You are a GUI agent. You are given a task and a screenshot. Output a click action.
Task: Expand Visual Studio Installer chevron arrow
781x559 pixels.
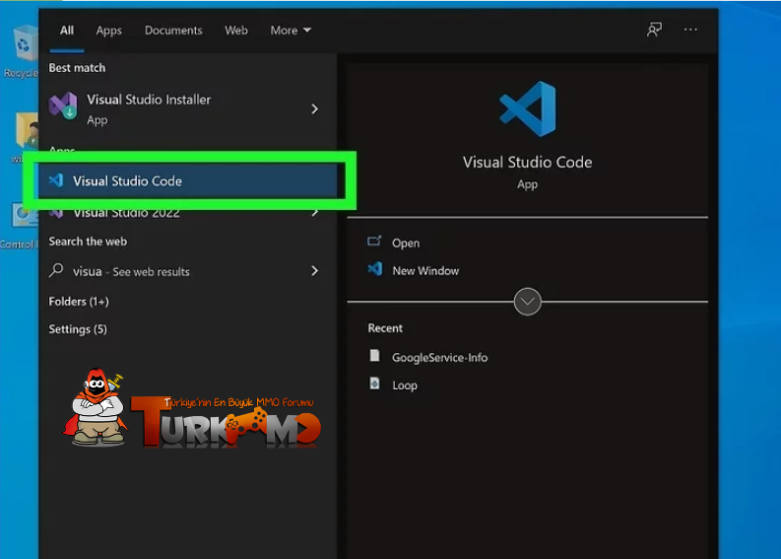point(314,108)
